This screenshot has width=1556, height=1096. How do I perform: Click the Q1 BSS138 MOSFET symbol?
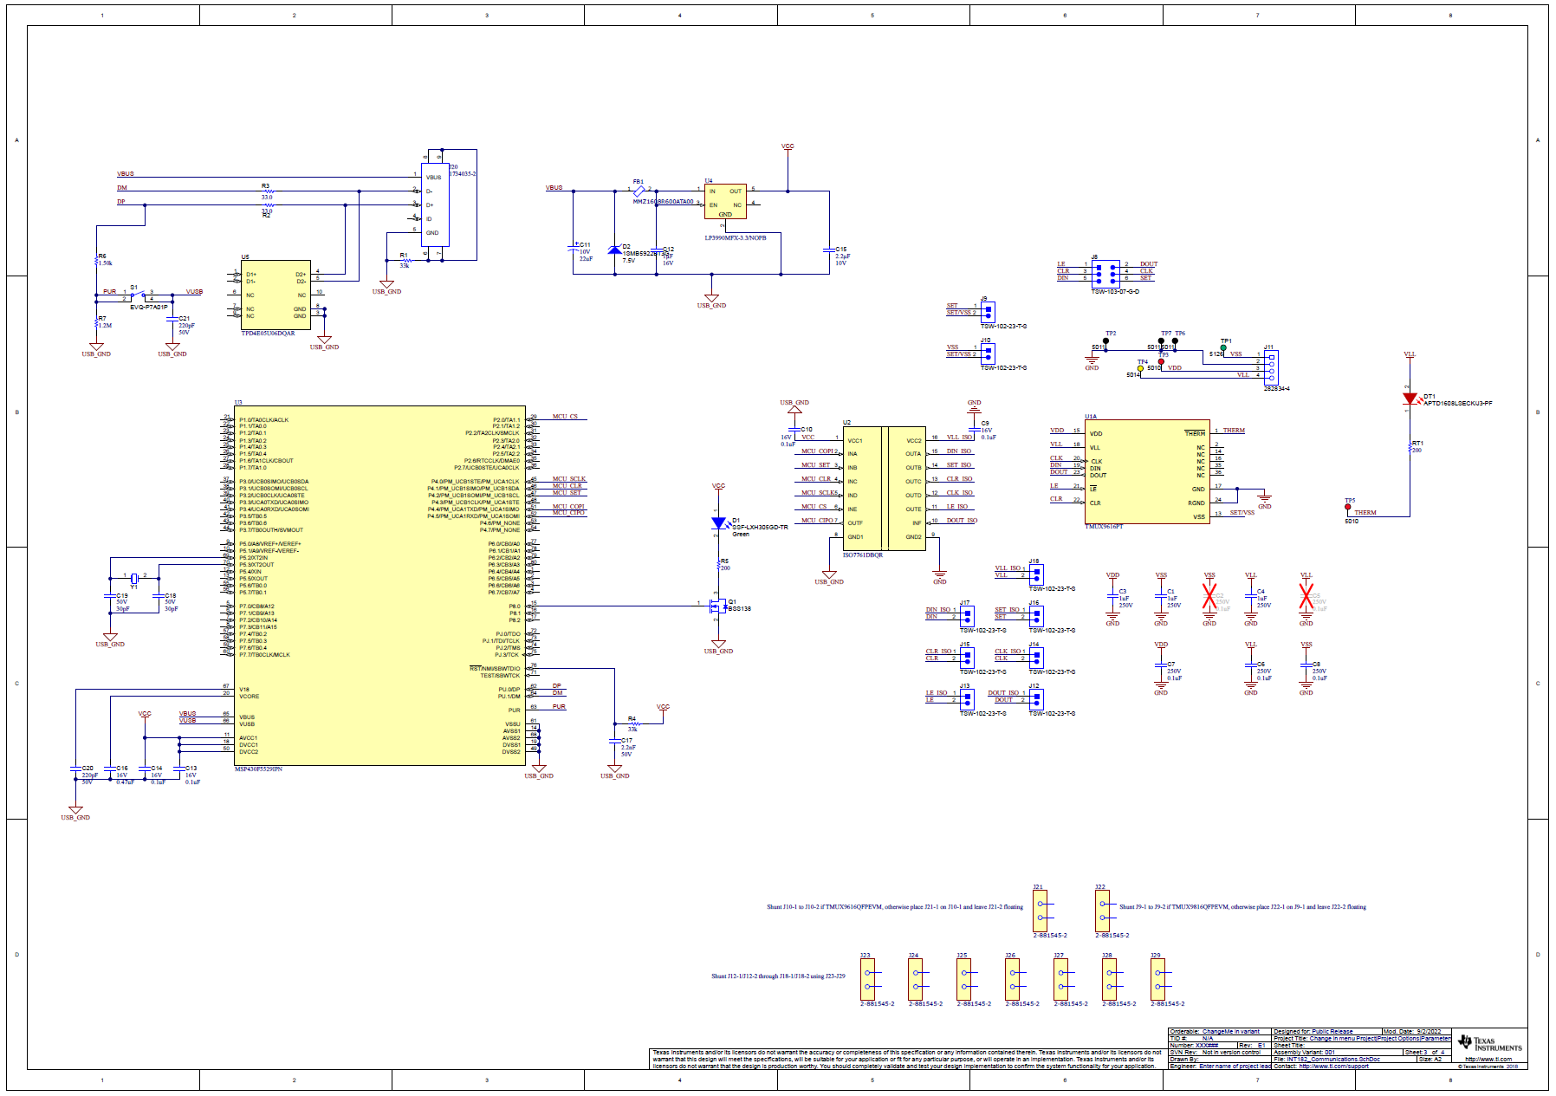point(716,606)
